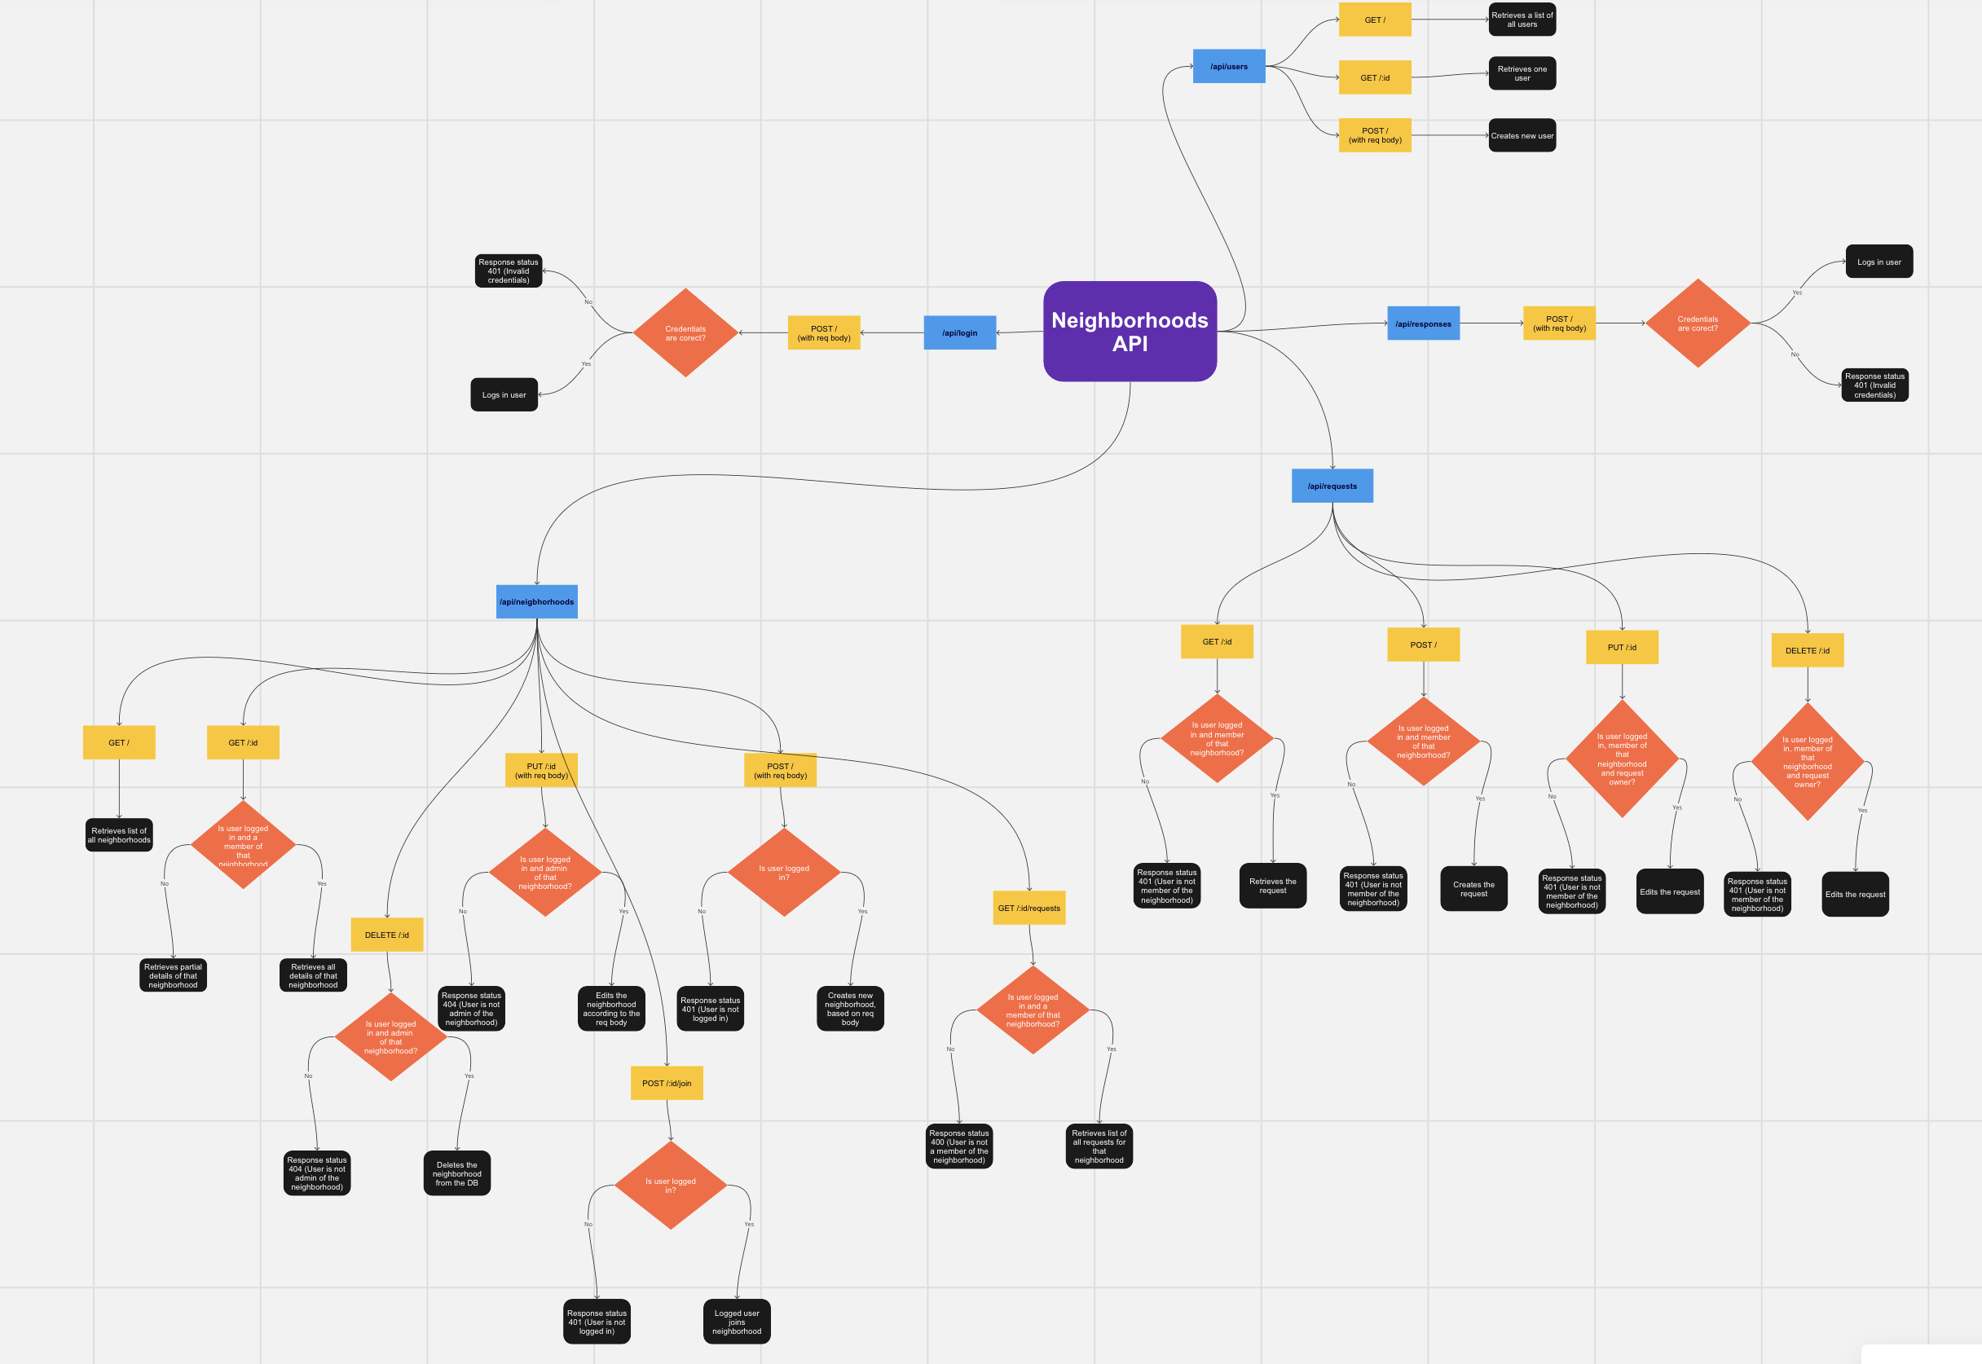This screenshot has width=1982, height=1364.
Task: Click GET / node pointing to 'Retrieves a list of all users'
Action: [1375, 20]
